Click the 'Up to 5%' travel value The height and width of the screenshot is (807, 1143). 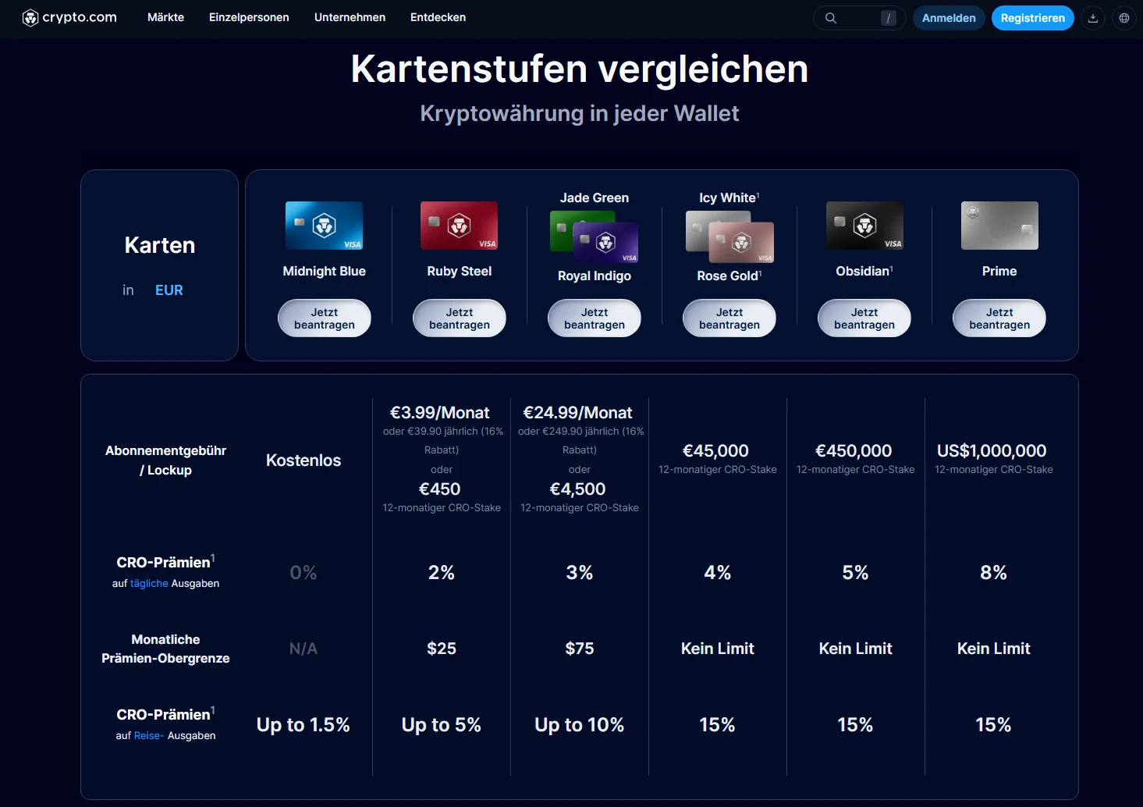[x=442, y=725]
